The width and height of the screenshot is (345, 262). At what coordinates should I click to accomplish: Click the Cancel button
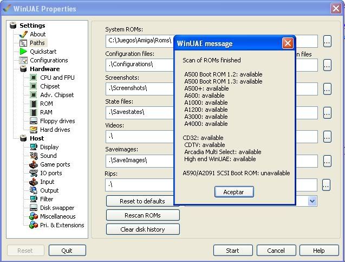(276, 251)
